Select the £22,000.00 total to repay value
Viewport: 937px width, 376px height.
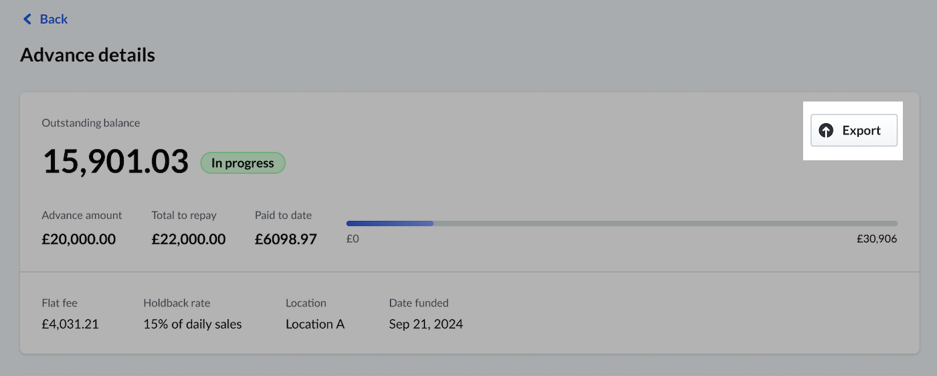pyautogui.click(x=188, y=239)
